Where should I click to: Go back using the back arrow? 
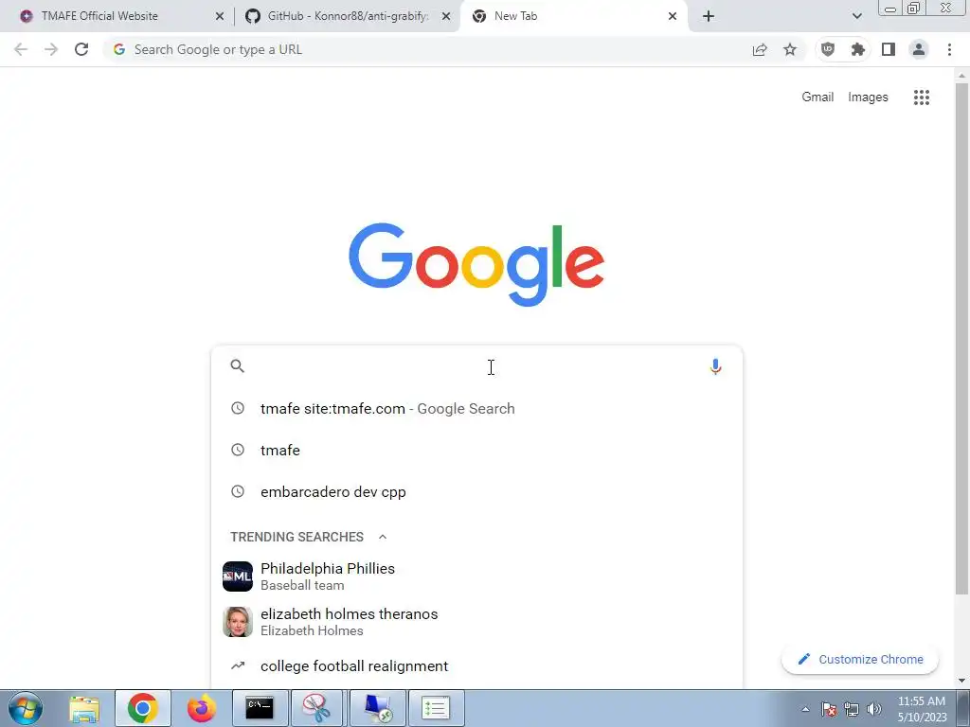click(21, 49)
